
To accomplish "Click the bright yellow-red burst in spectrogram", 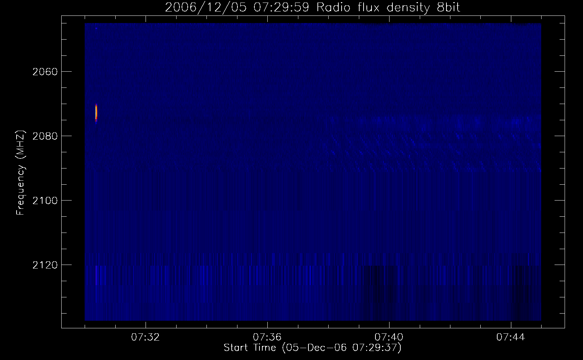I will point(96,113).
